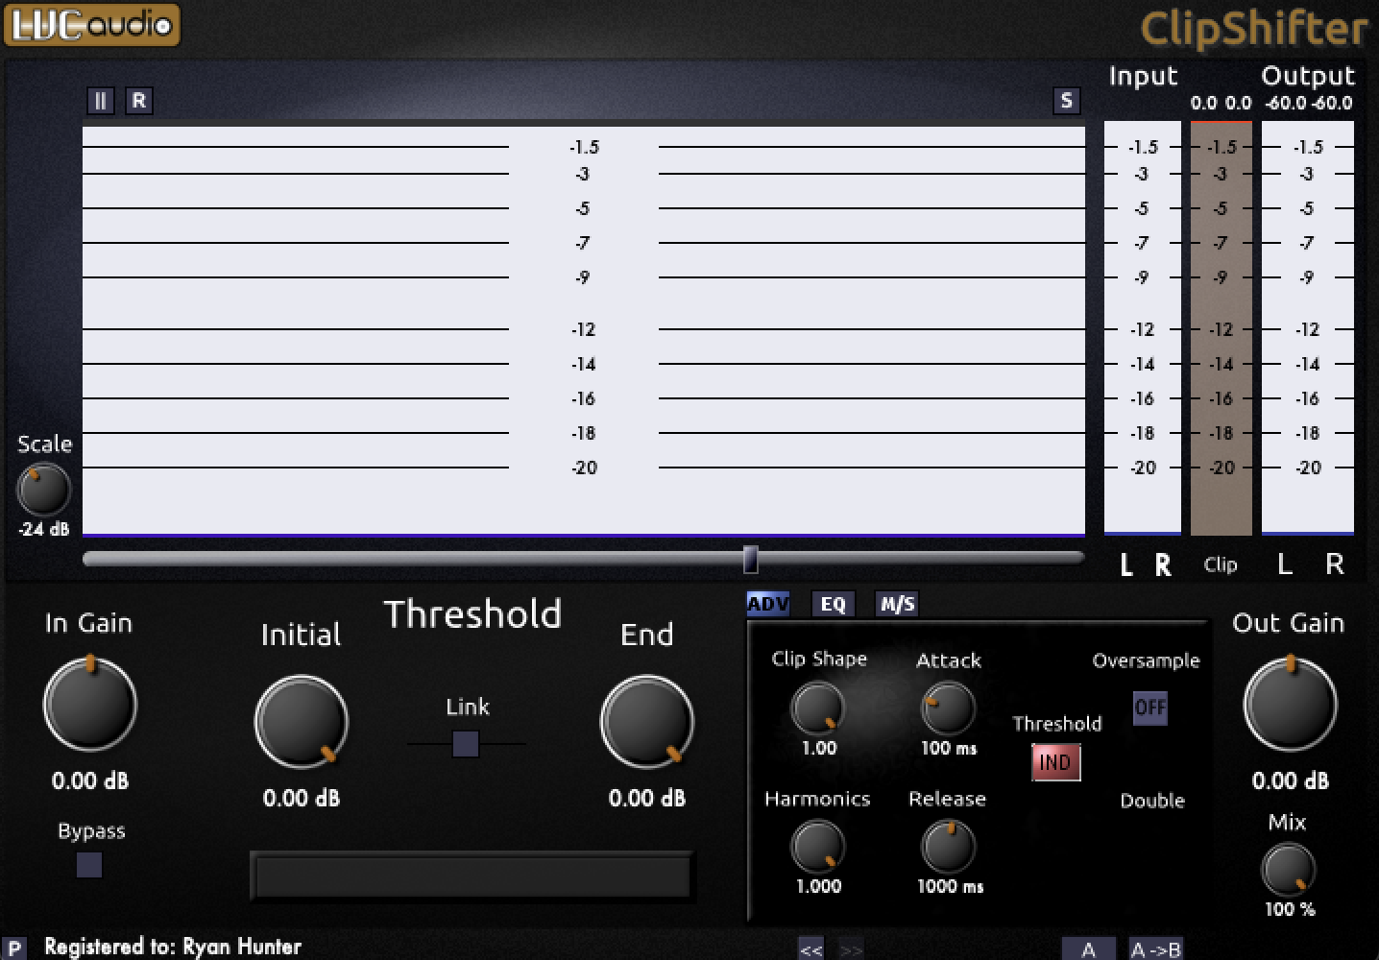This screenshot has height=960, width=1379.
Task: Open the M/S tab
Action: pos(896,604)
